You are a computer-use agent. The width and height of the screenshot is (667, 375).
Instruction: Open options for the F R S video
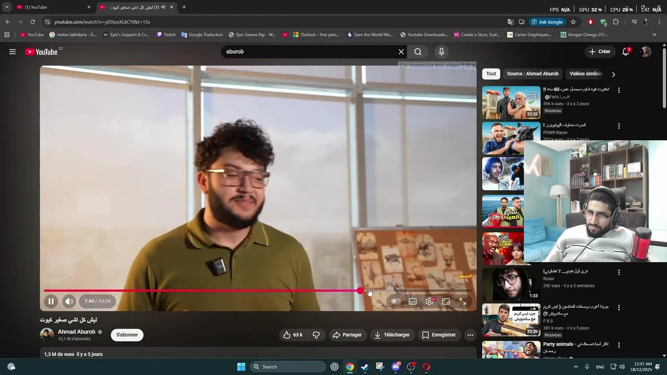click(619, 308)
